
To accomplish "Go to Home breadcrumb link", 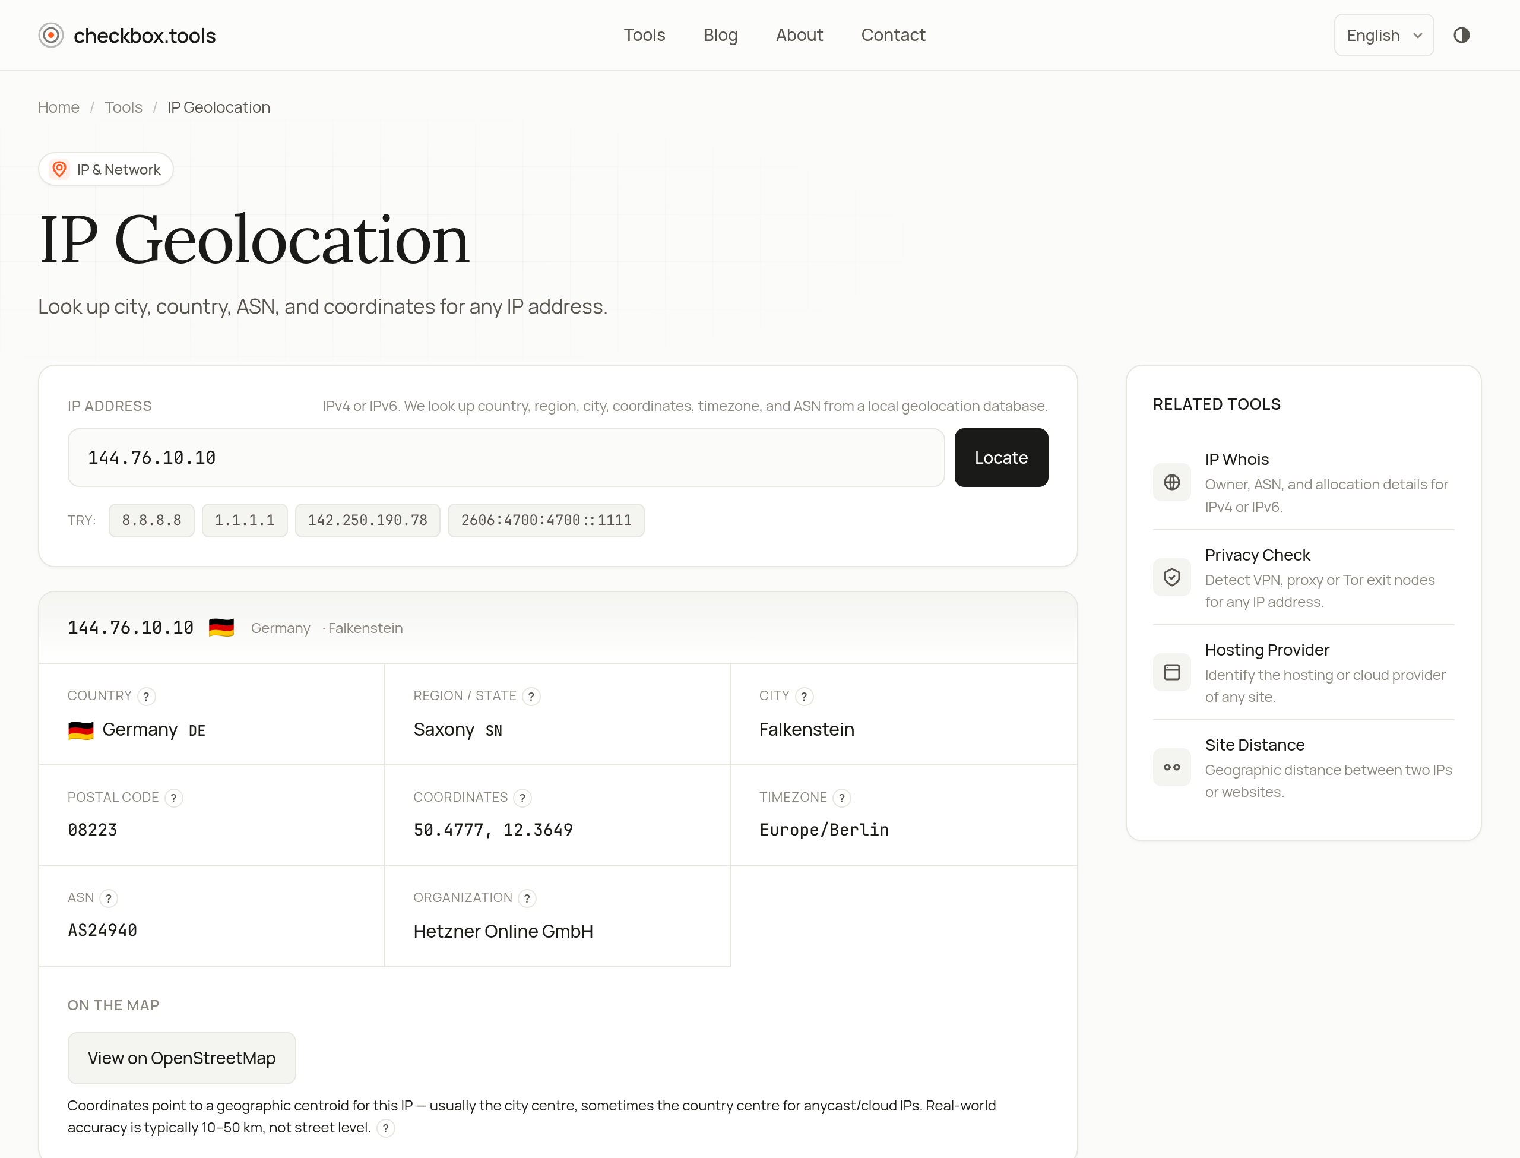I will click(59, 107).
